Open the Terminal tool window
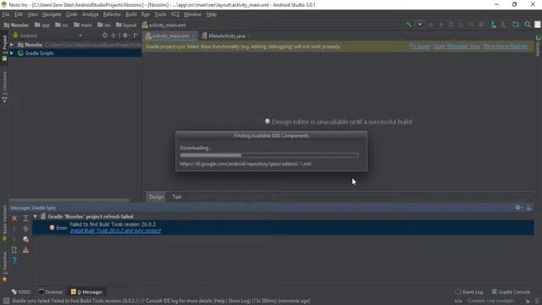Screen dimensions: 542x305 (51, 291)
